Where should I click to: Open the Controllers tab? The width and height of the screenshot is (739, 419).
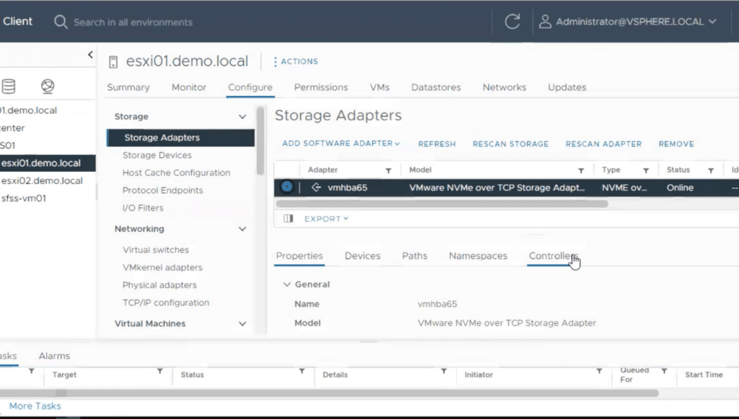pyautogui.click(x=553, y=256)
